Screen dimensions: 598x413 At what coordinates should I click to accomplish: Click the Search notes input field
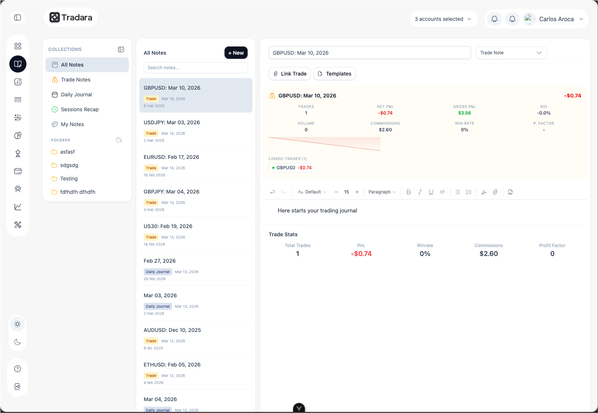[x=195, y=68]
